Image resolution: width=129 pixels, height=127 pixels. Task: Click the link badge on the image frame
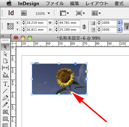click(x=37, y=63)
